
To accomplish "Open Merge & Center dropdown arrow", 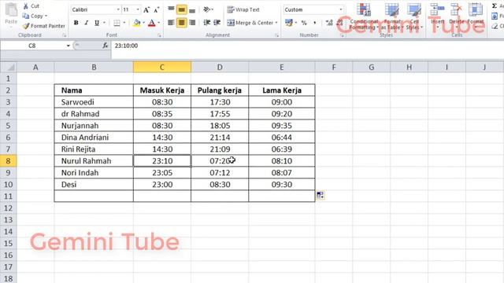I will click(276, 23).
